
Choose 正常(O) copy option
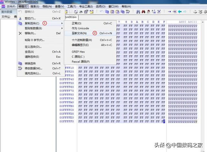(x=90, y=23)
